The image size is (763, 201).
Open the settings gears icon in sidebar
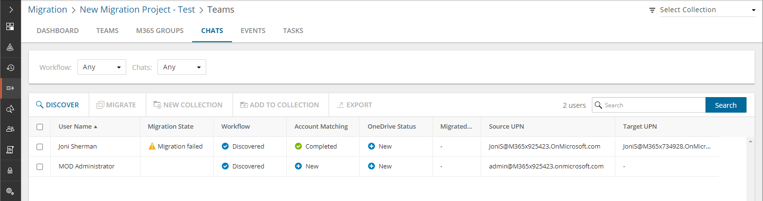point(10,191)
